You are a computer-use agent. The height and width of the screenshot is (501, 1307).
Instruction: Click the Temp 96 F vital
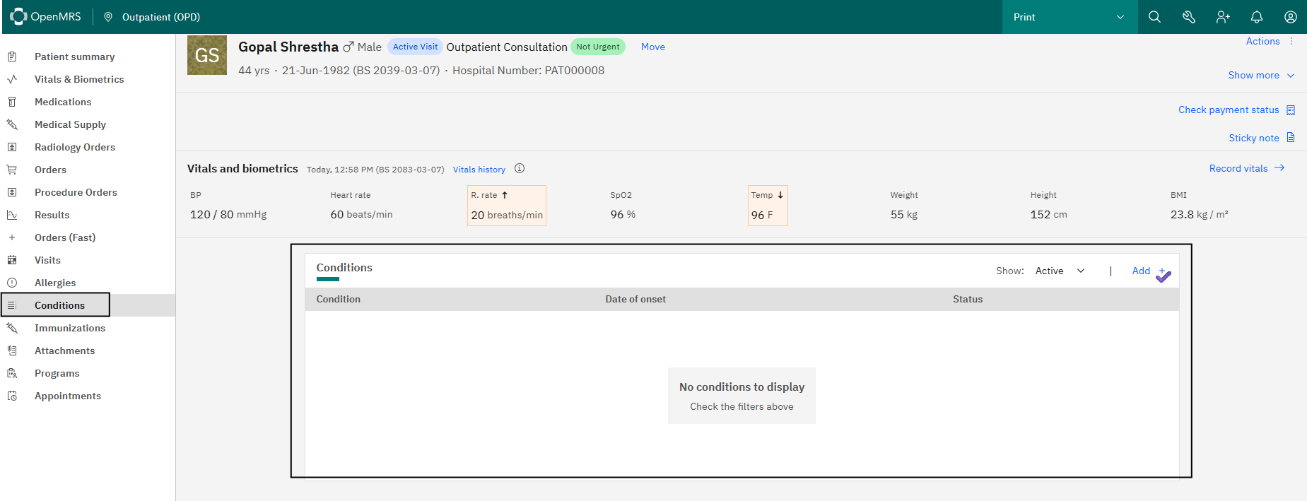(768, 206)
